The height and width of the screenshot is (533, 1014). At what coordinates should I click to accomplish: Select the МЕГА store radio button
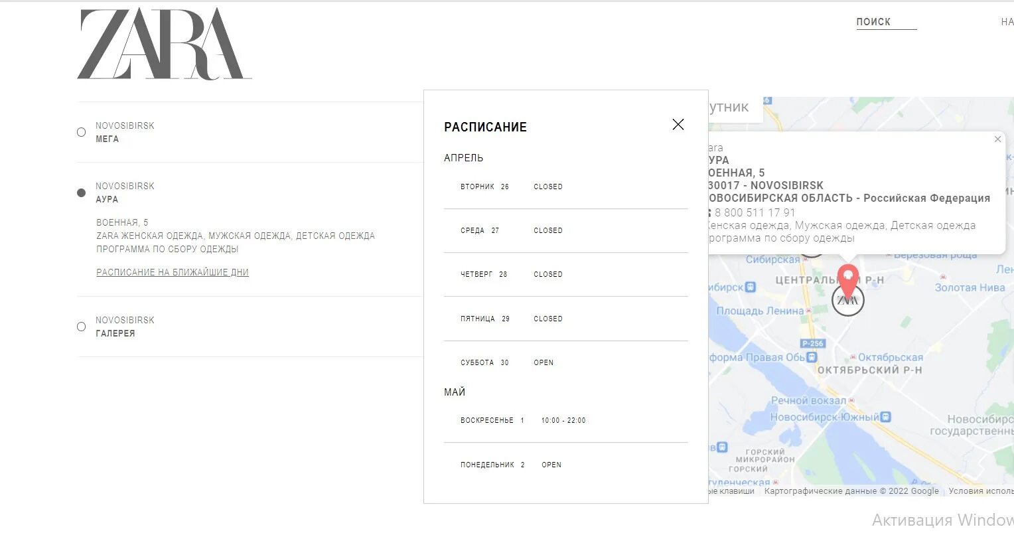(x=81, y=132)
